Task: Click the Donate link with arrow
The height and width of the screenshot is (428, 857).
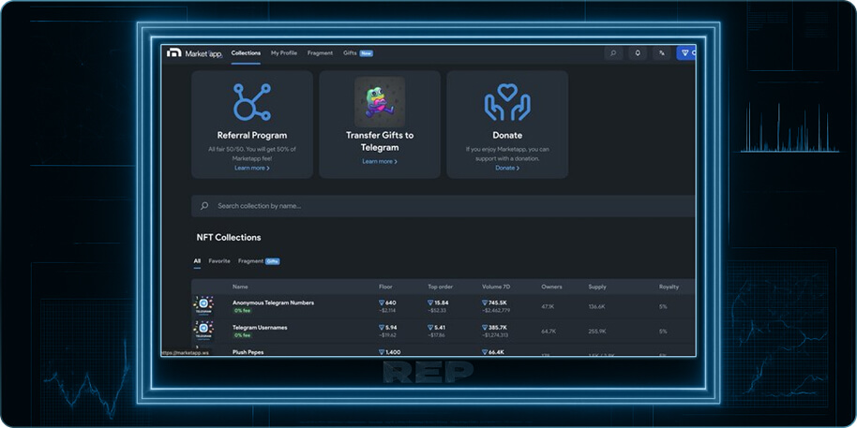Action: coord(507,168)
